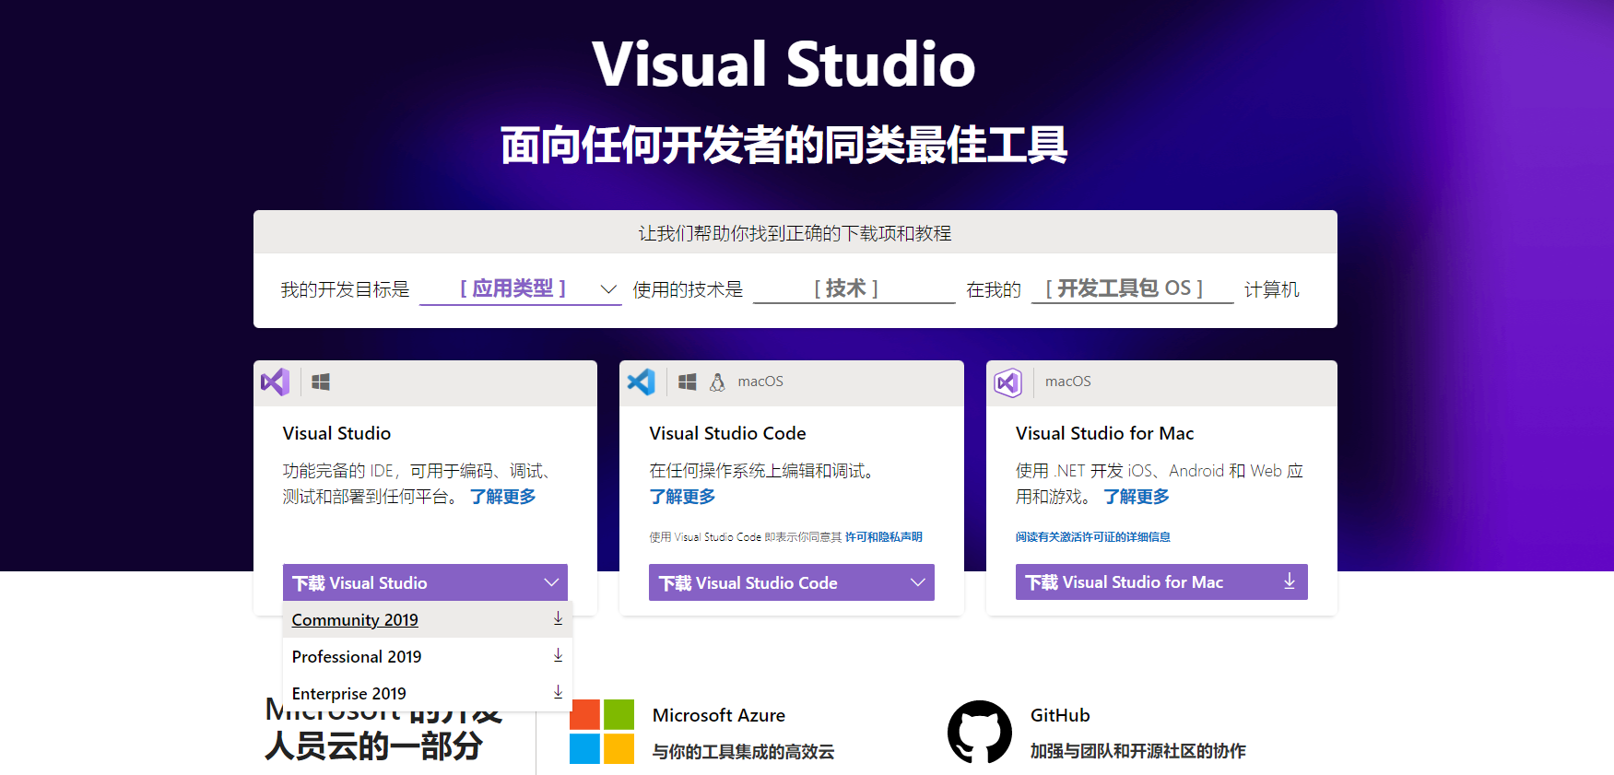Click 下载 Visual Studio for Mac button
Screen dimensions: 1614x775
pos(1161,581)
